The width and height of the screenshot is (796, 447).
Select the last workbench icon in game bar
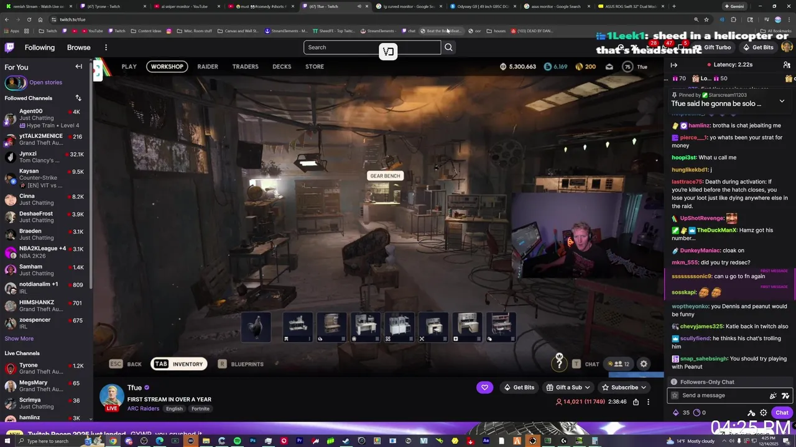[x=501, y=327]
